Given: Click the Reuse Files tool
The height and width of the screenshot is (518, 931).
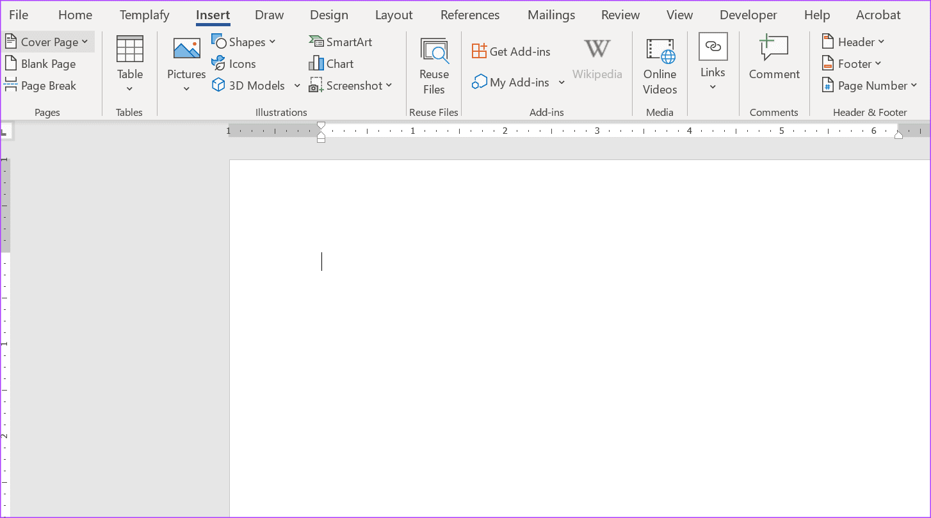Looking at the screenshot, I should point(433,65).
